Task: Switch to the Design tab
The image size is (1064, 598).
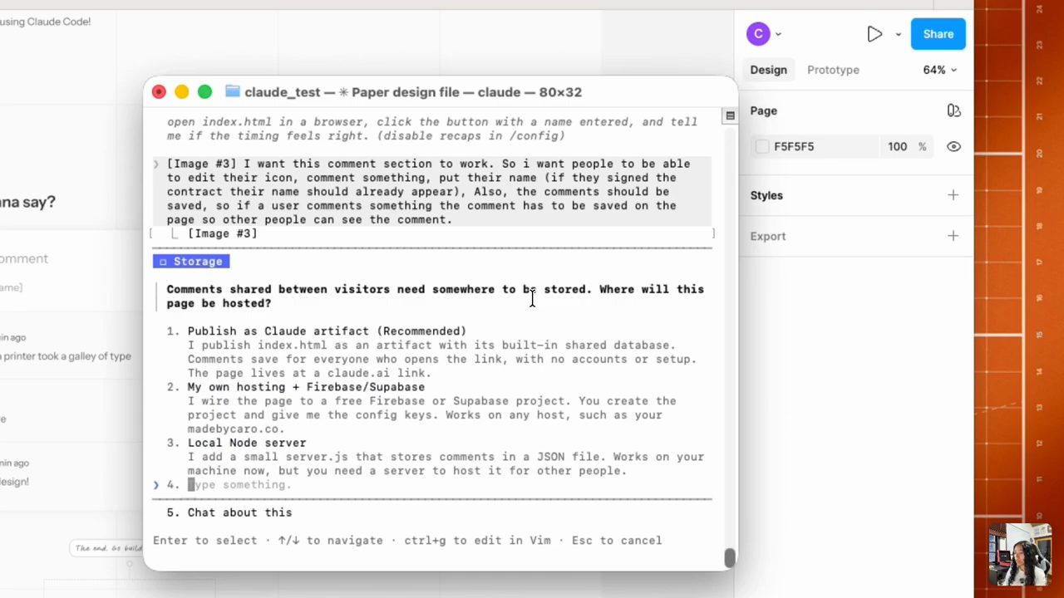Action: (768, 70)
